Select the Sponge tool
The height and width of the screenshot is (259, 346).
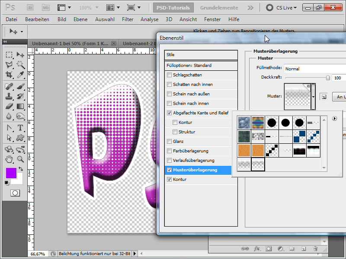tap(20, 116)
